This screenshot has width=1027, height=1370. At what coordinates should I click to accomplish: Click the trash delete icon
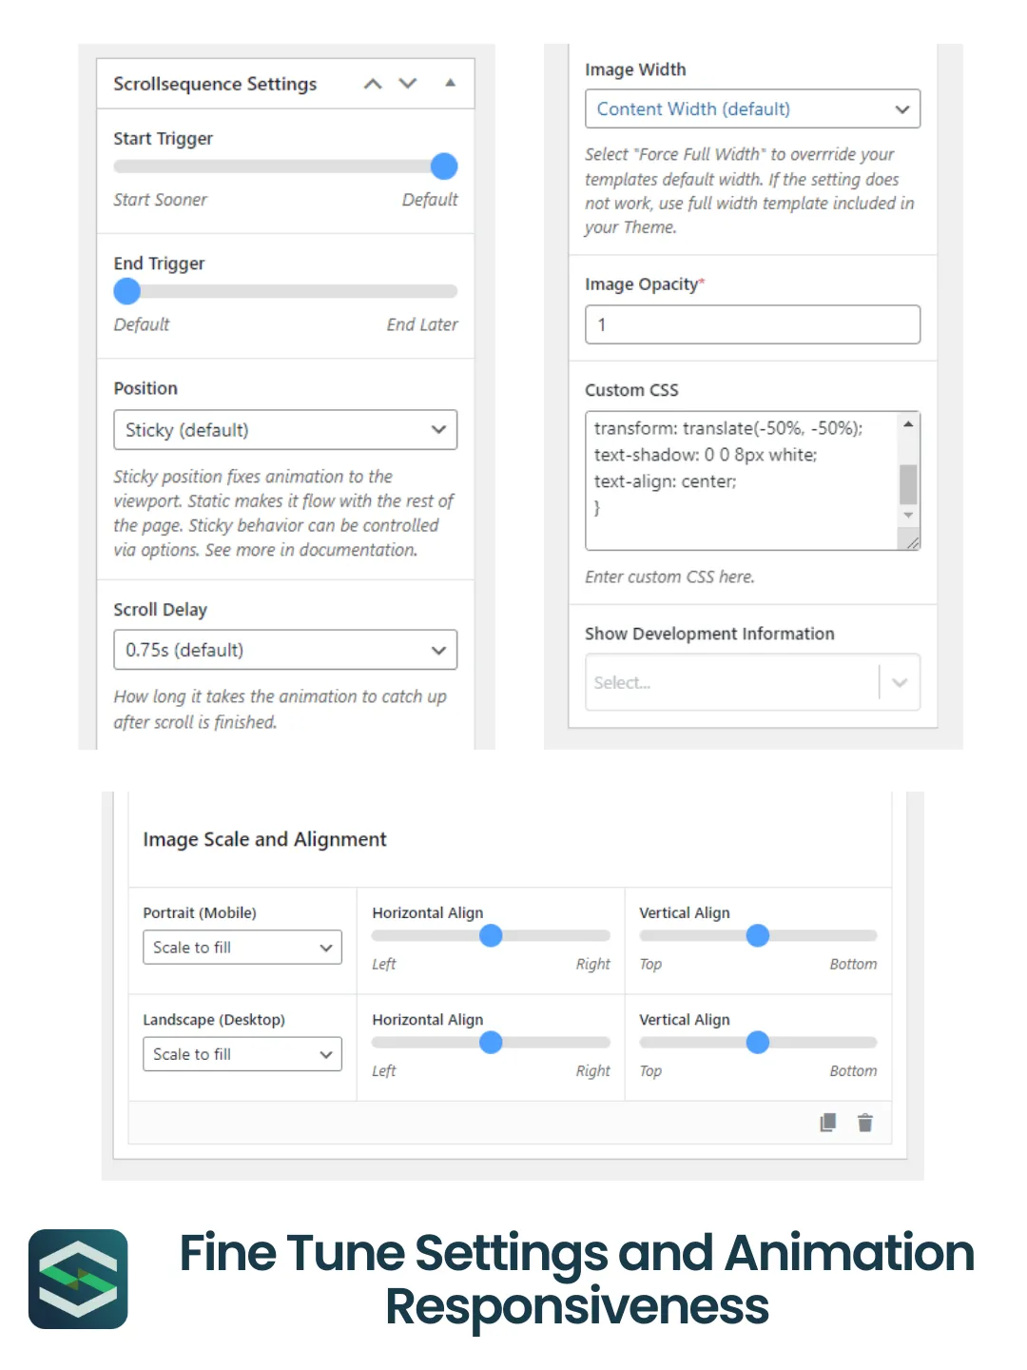click(x=865, y=1123)
